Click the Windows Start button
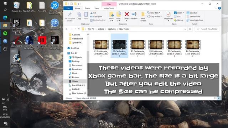This screenshot has width=228, height=128. [x=5, y=3]
